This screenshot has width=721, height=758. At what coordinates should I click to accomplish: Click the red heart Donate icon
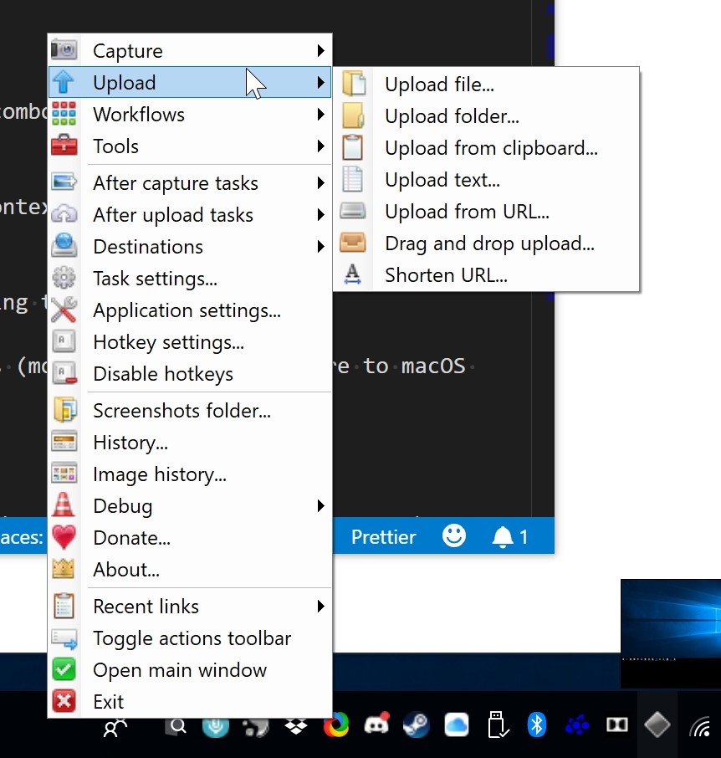pos(64,538)
